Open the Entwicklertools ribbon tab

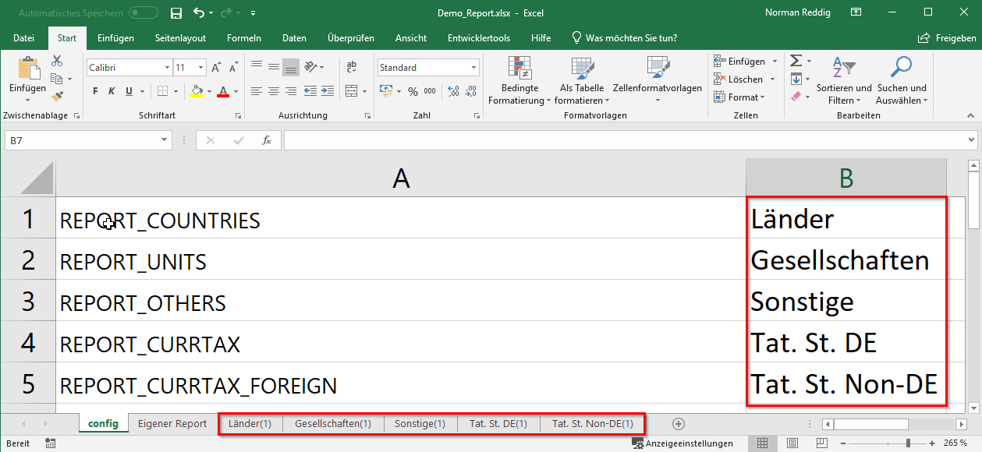479,38
